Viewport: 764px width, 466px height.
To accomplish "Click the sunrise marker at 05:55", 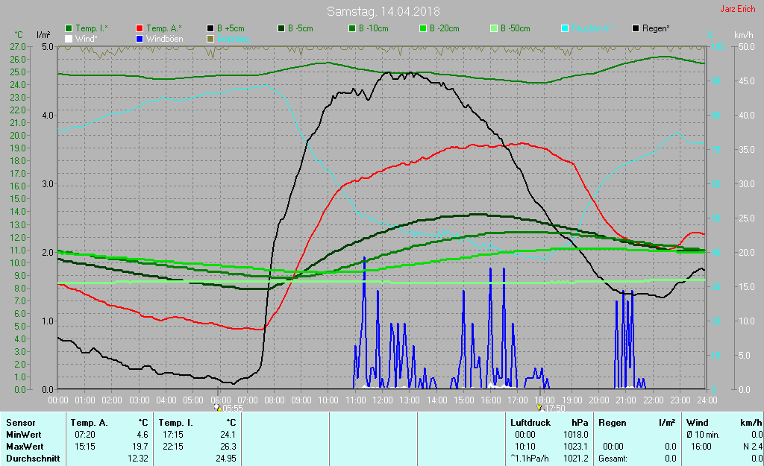I will [x=218, y=407].
